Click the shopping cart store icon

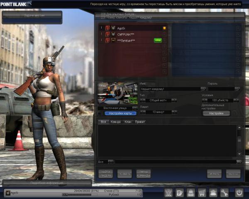(202, 192)
